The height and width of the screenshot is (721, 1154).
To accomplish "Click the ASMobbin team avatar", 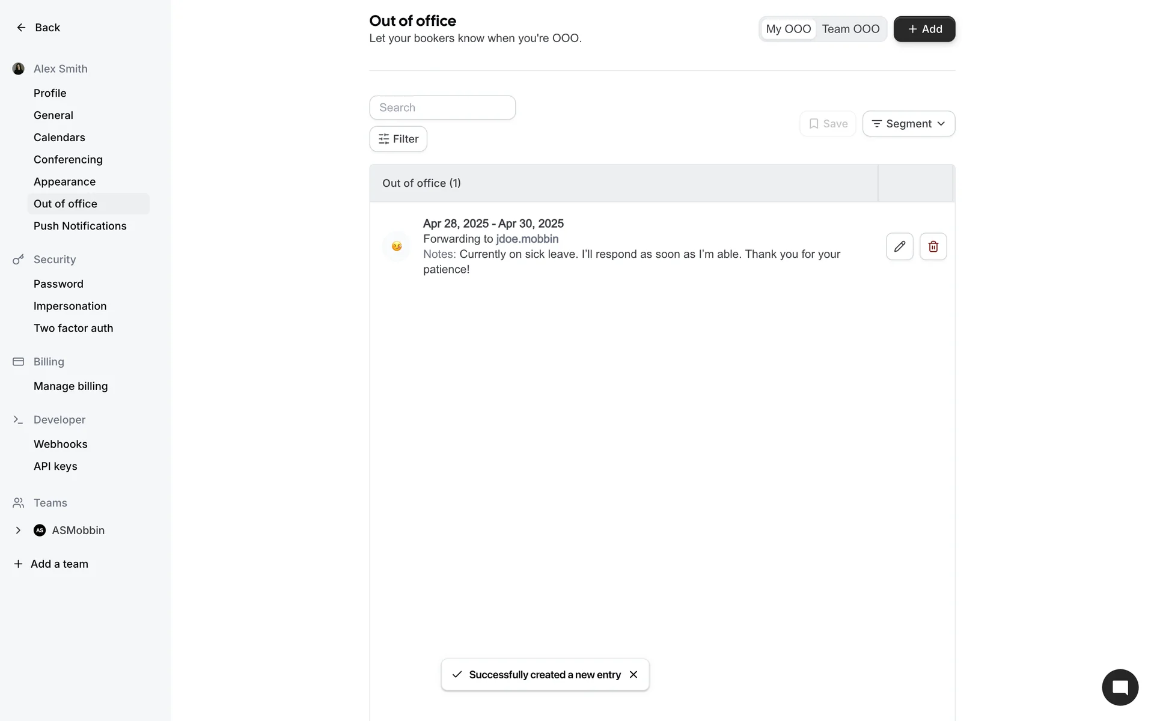I will point(40,530).
